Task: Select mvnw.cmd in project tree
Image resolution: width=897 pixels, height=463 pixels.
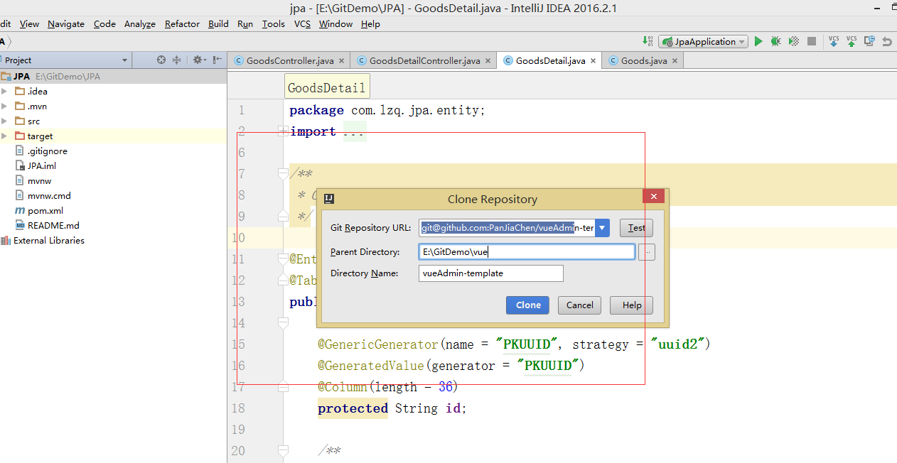Action: pyautogui.click(x=48, y=195)
